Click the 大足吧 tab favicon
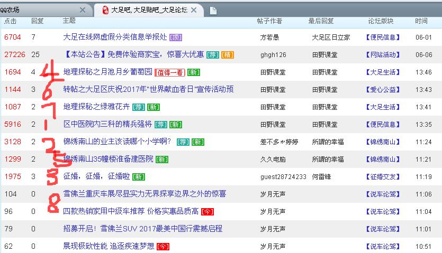The width and height of the screenshot is (442, 253). [105, 10]
